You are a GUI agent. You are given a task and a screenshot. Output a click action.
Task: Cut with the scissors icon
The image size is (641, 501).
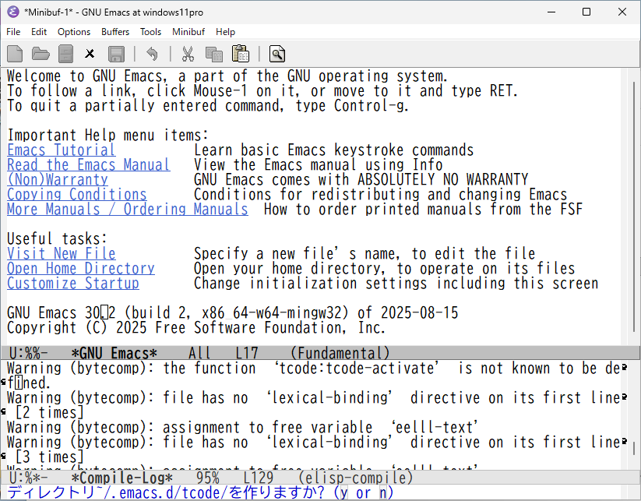point(188,54)
